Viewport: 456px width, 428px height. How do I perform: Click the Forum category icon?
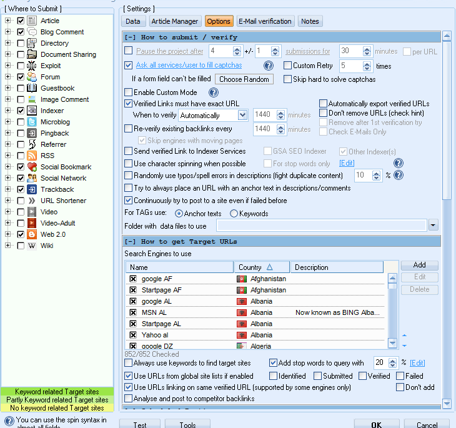pos(32,77)
